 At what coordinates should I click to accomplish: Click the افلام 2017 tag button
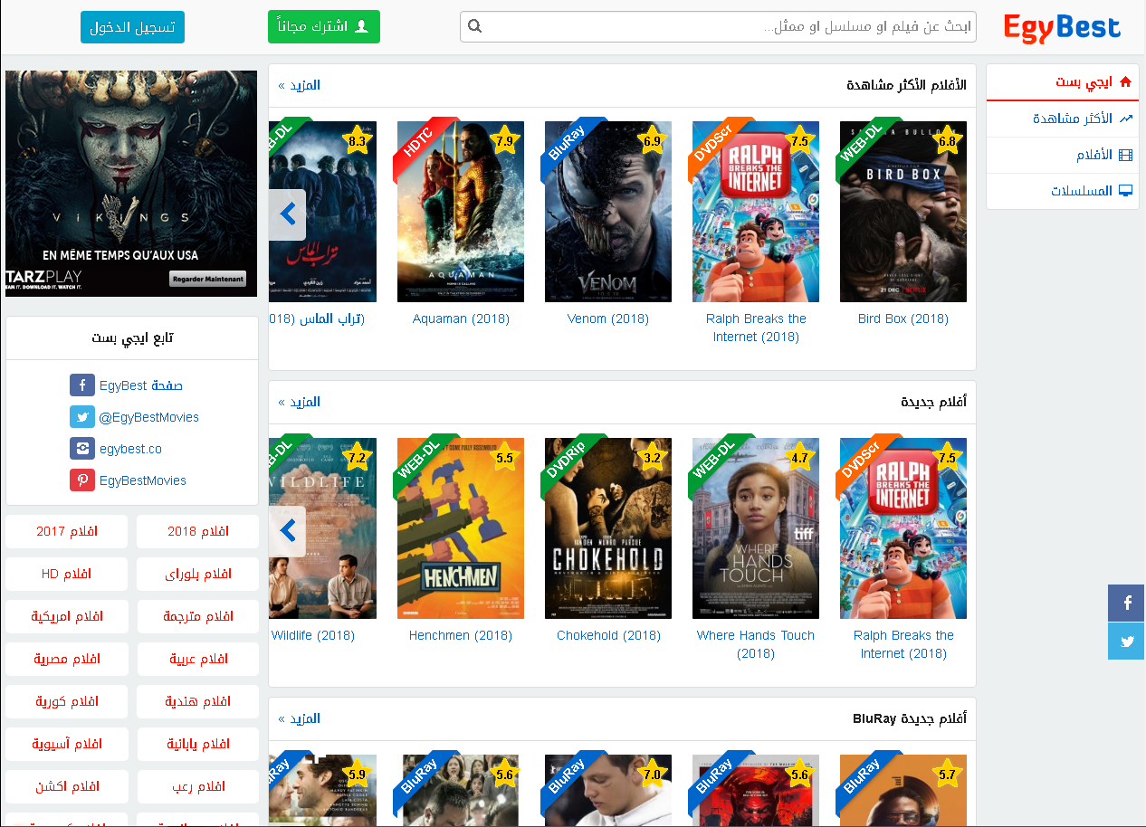66,531
